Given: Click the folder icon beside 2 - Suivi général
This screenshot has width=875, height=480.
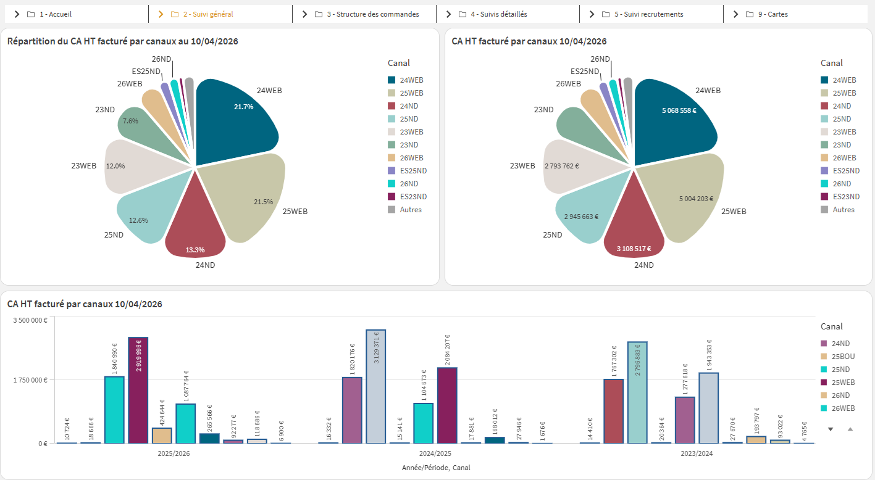Looking at the screenshot, I should point(175,14).
